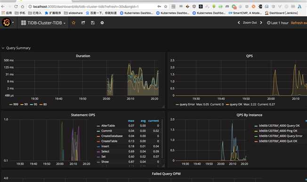This screenshot has height=182, width=307.
Task: Open the QPS By Instance panel menu
Action: point(249,115)
